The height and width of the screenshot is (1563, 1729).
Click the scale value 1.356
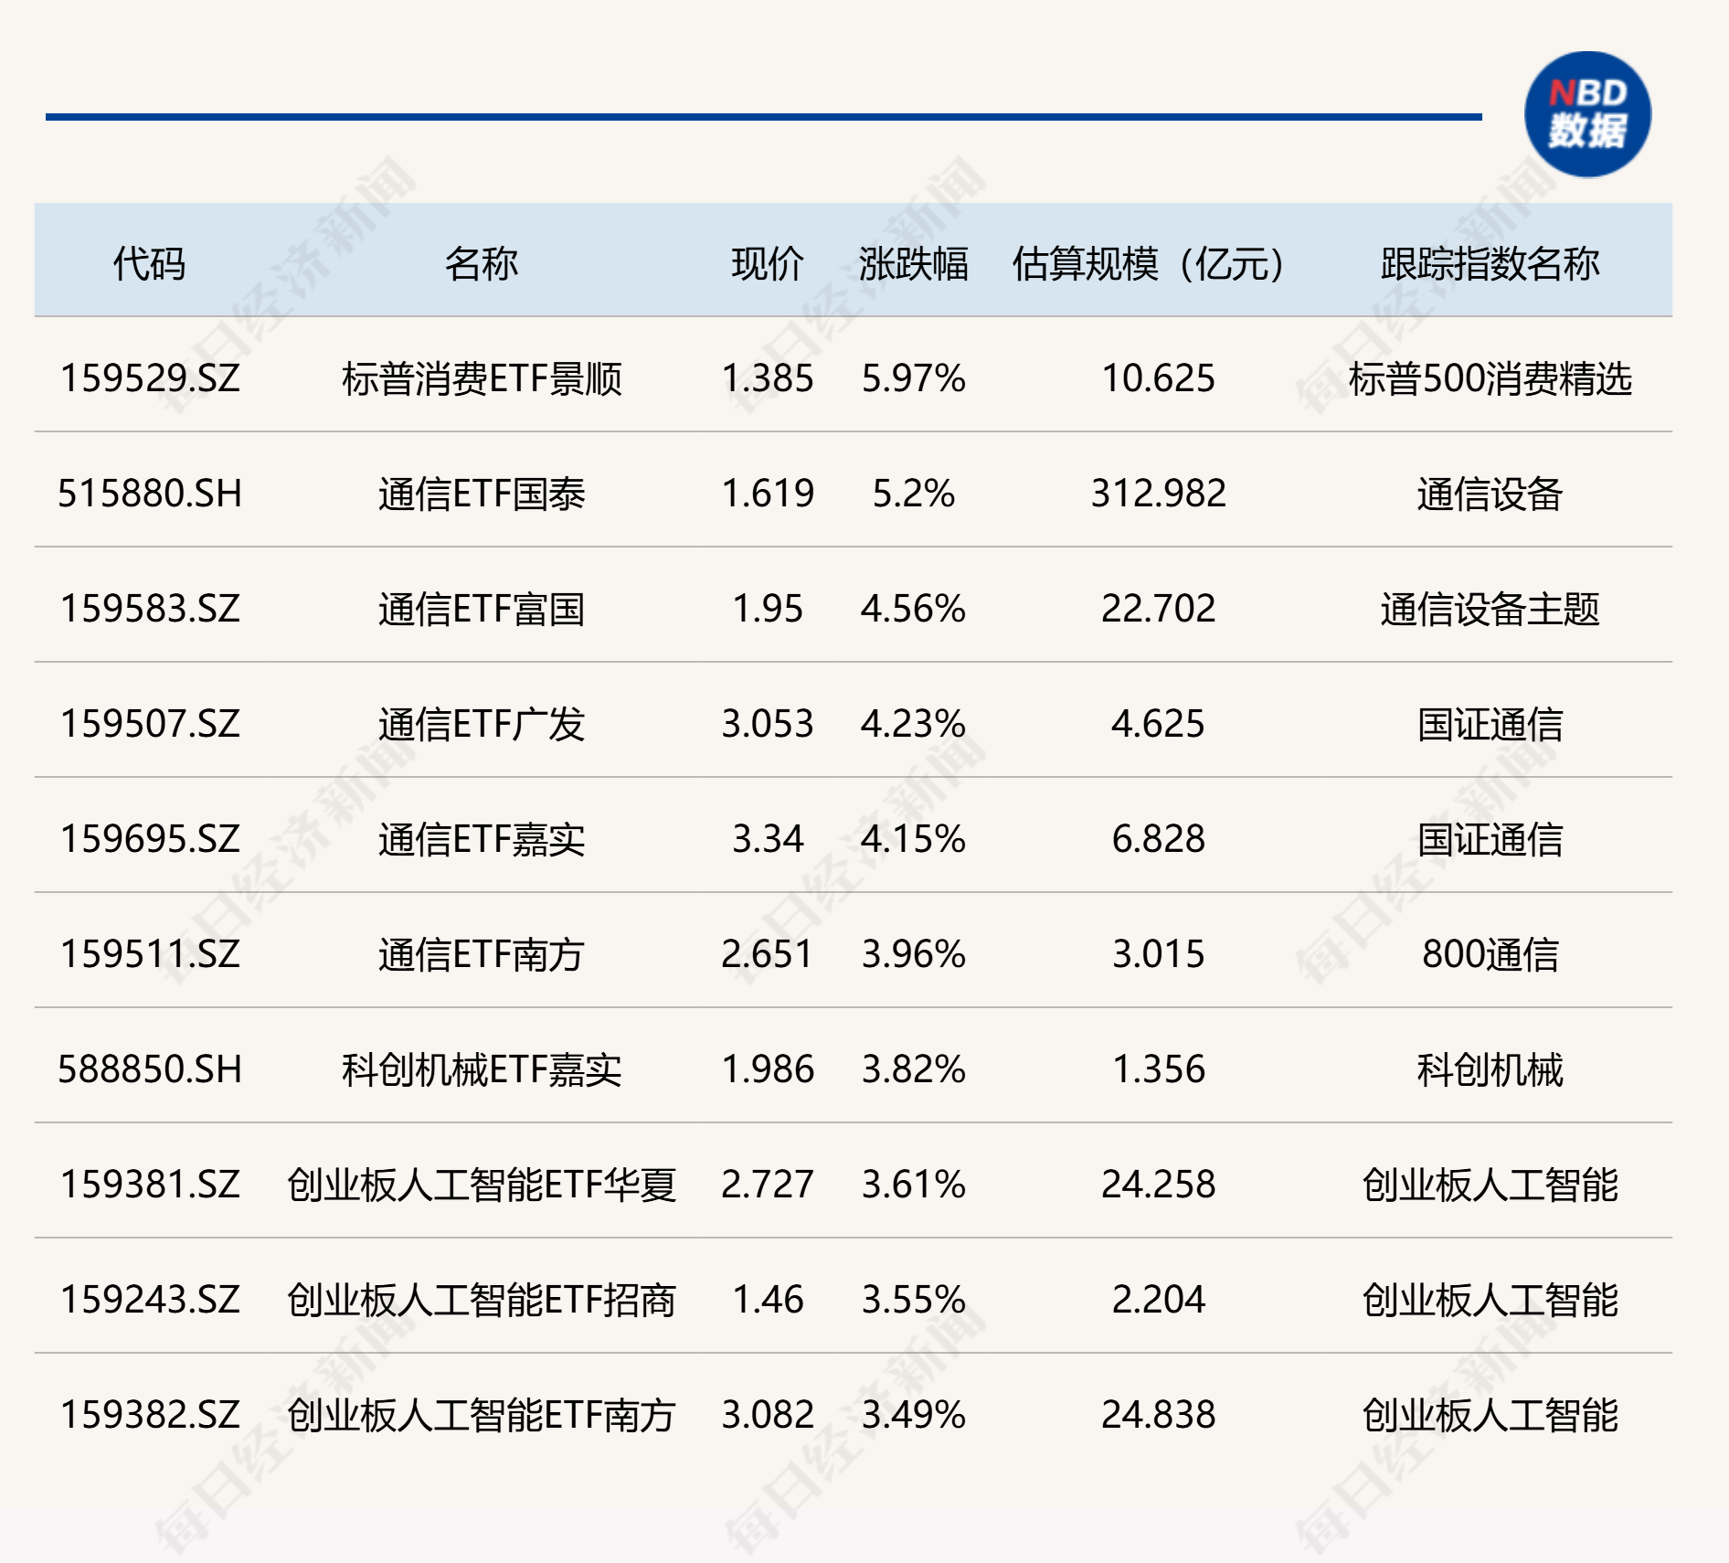pyautogui.click(x=1158, y=1069)
